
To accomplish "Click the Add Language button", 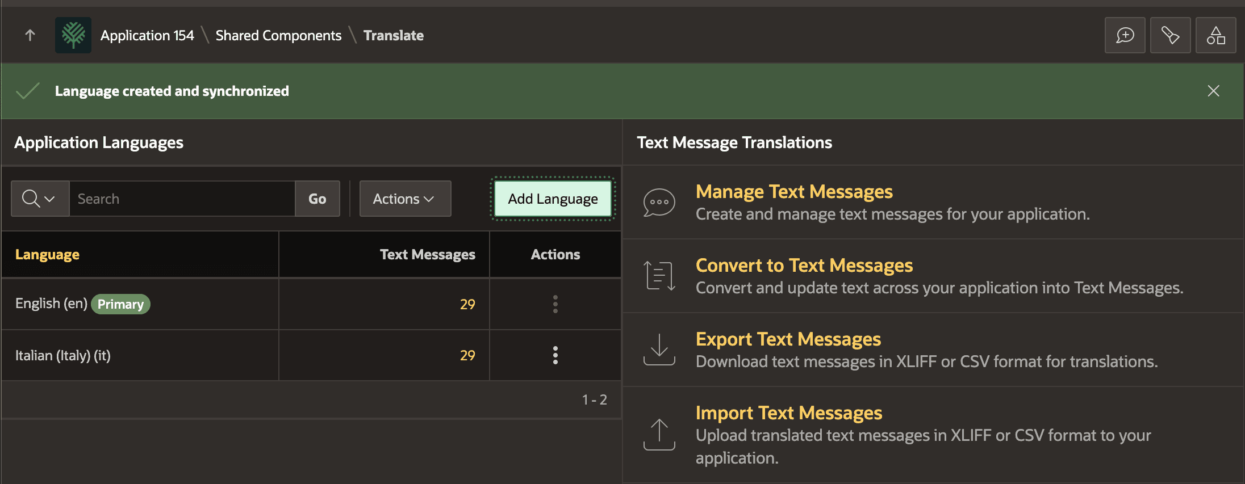I will pos(553,199).
